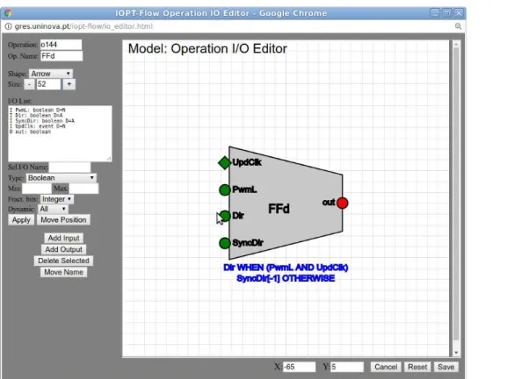Click the Cancel button
The image size is (507, 379).
pyautogui.click(x=386, y=367)
